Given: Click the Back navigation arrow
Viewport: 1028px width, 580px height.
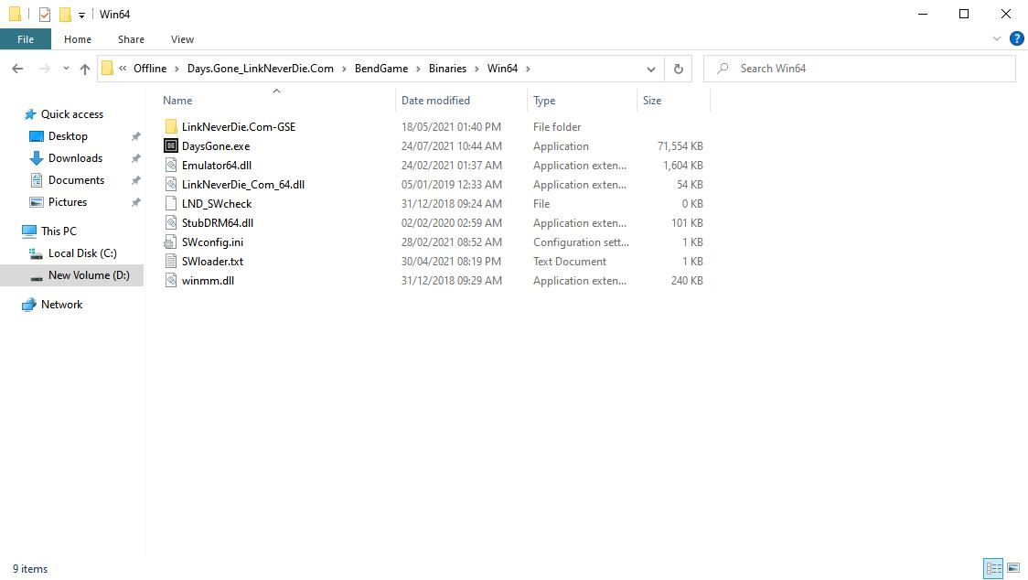Looking at the screenshot, I should pos(17,69).
